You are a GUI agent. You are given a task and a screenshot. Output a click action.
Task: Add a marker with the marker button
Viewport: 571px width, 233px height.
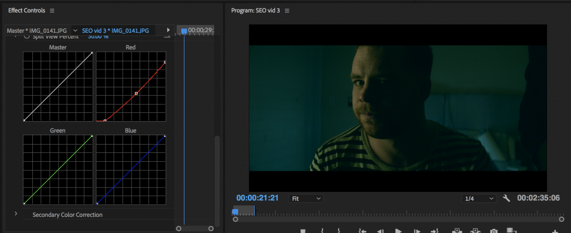(303, 231)
